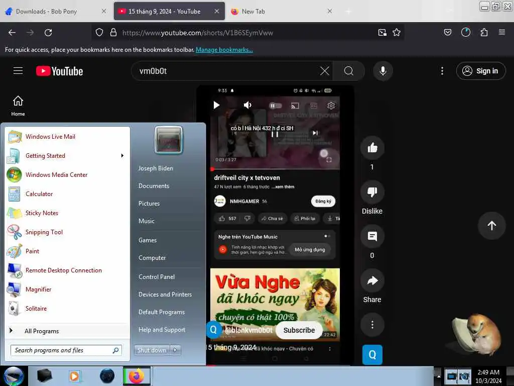Share this Short
This screenshot has height=386, width=514.
coord(372,280)
